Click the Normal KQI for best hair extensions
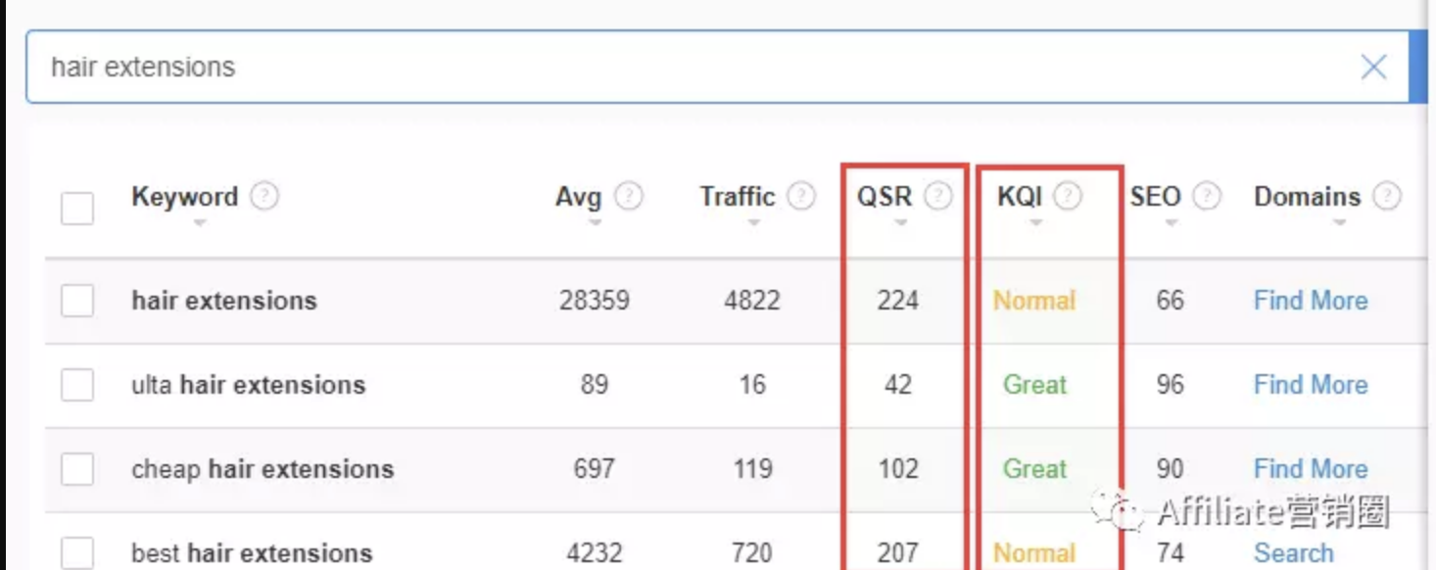This screenshot has width=1436, height=570. (1034, 553)
